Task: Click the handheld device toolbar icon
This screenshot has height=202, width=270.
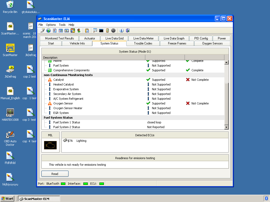Action: (107, 31)
